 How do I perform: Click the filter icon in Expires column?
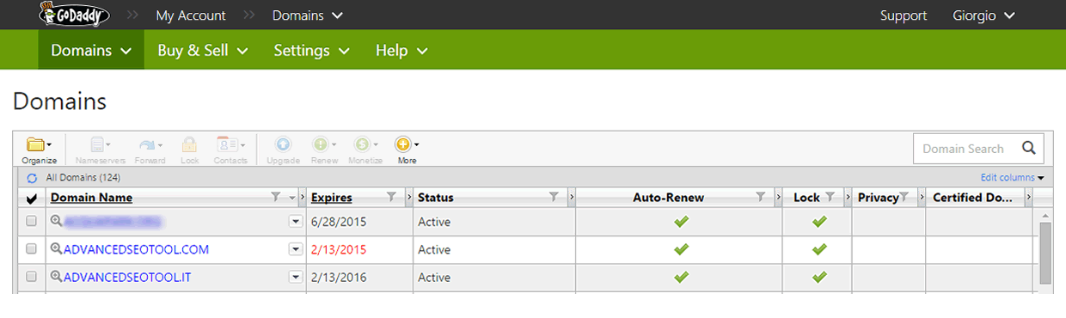pos(391,197)
